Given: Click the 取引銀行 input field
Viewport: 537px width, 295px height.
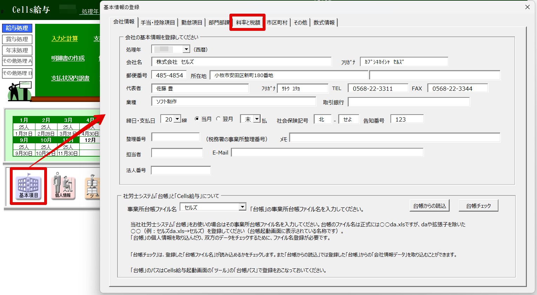Looking at the screenshot, I should 409,102.
